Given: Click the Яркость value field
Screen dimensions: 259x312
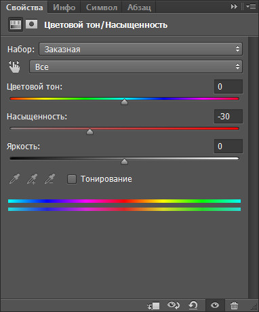Looking at the screenshot, I should coord(228,147).
